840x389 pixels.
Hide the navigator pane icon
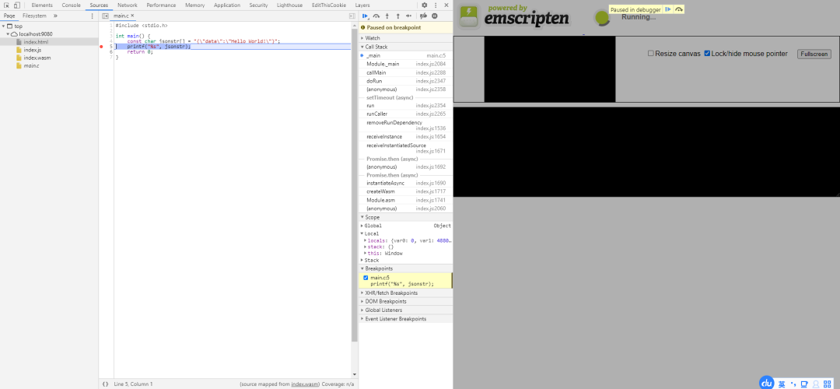[x=105, y=16]
